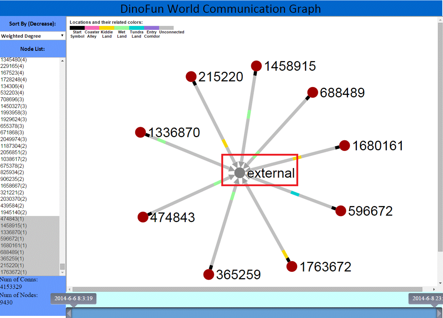Click the timeline start handle 2014-6-6 8:3:19
The height and width of the screenshot is (318, 443).
coord(73,299)
